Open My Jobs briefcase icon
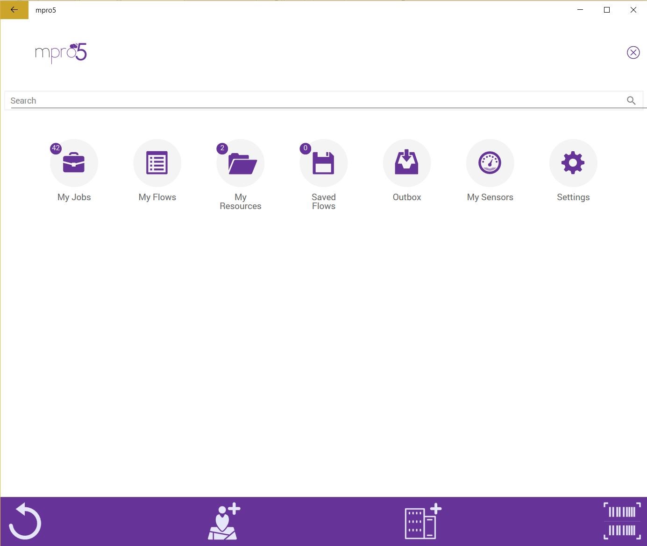This screenshot has width=647, height=546. (74, 163)
